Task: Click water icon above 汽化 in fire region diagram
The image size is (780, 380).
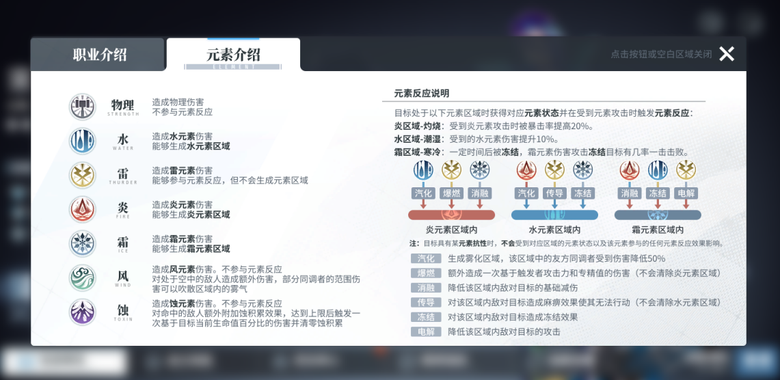Action: point(423,169)
